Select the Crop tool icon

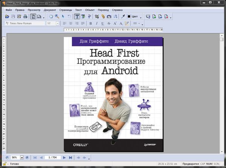[x=96, y=17]
